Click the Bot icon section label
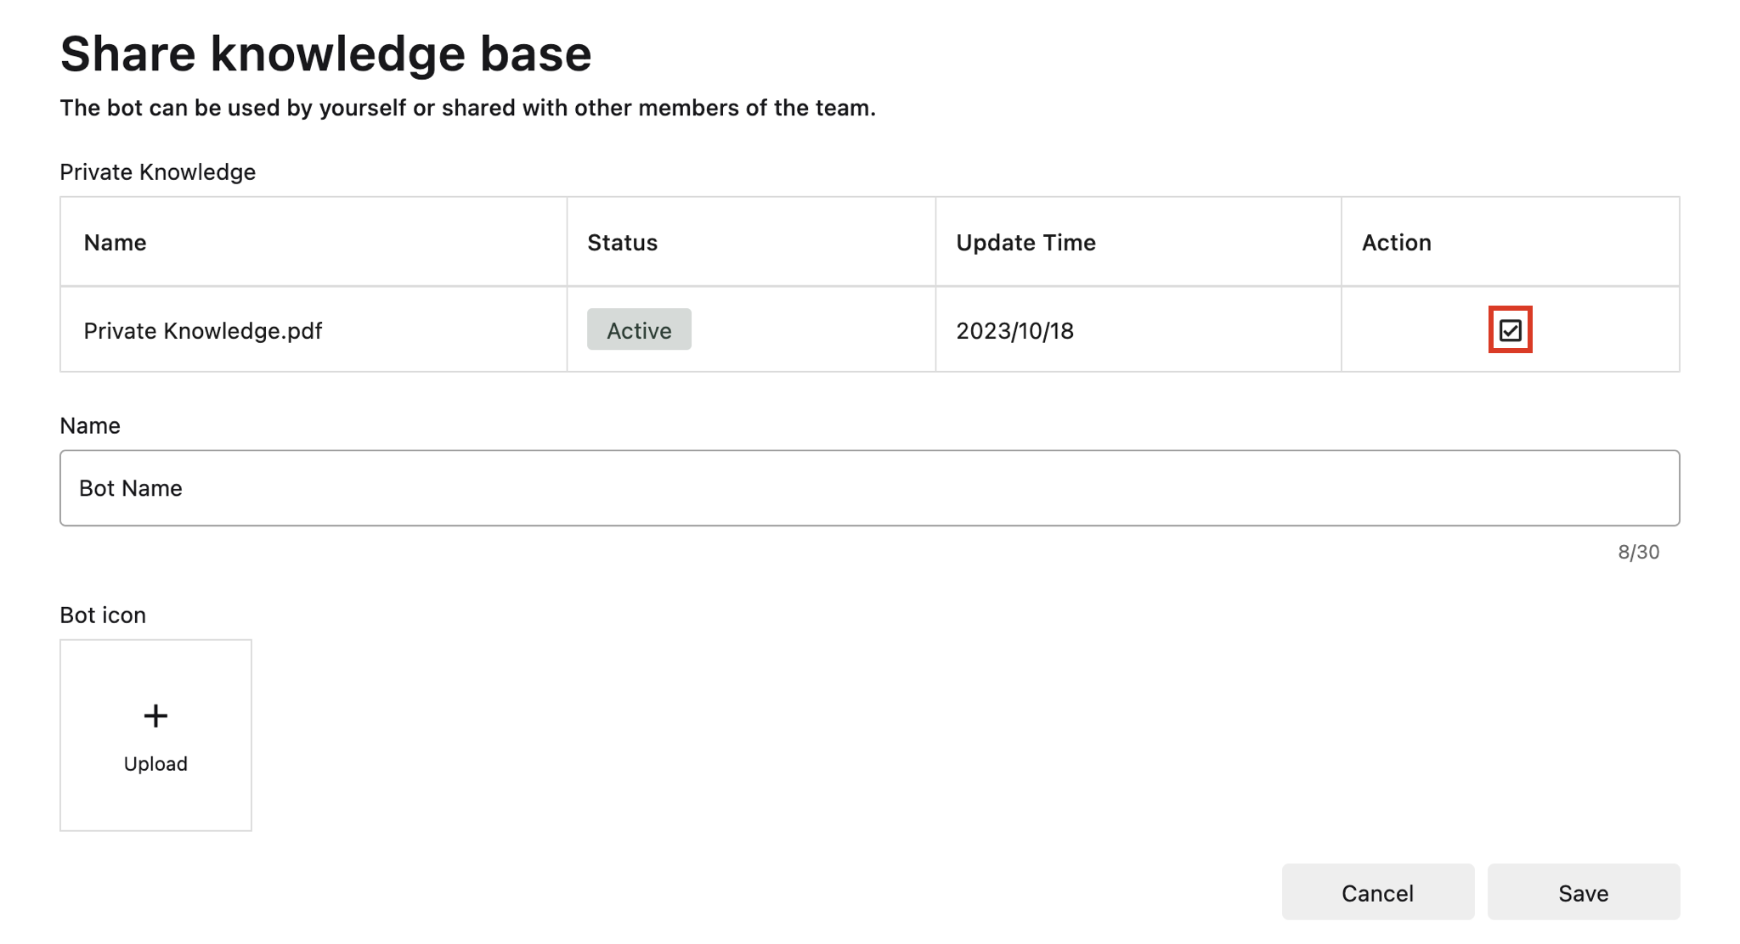The width and height of the screenshot is (1740, 944). pos(103,615)
